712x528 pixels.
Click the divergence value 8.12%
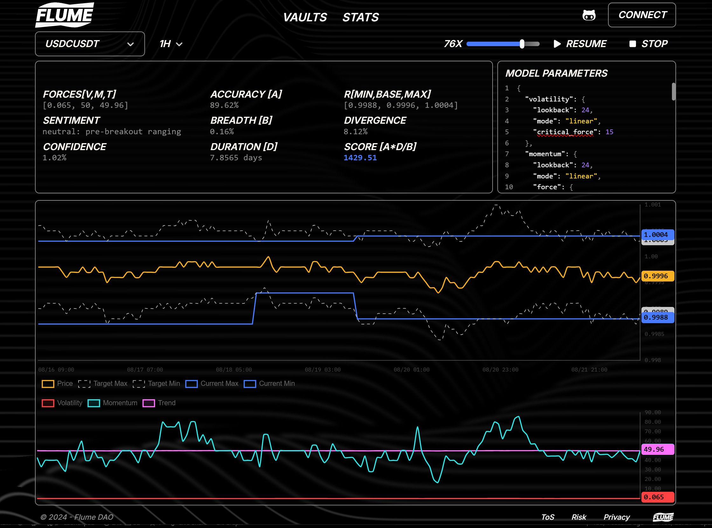point(355,131)
